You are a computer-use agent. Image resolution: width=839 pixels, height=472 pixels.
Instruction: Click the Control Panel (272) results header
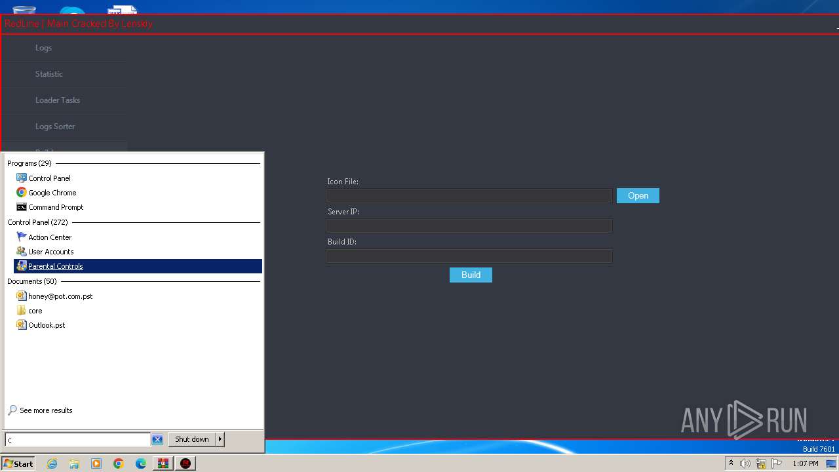click(x=37, y=222)
